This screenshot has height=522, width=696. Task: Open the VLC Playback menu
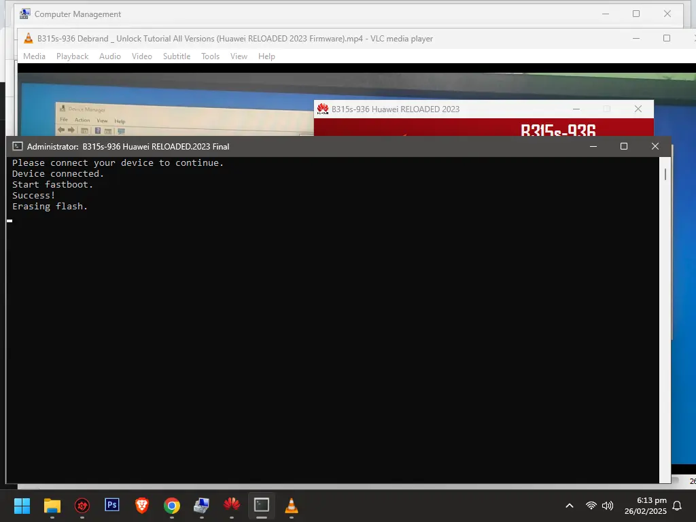point(72,56)
